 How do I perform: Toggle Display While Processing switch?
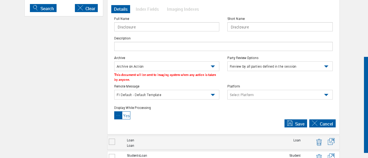(x=122, y=116)
